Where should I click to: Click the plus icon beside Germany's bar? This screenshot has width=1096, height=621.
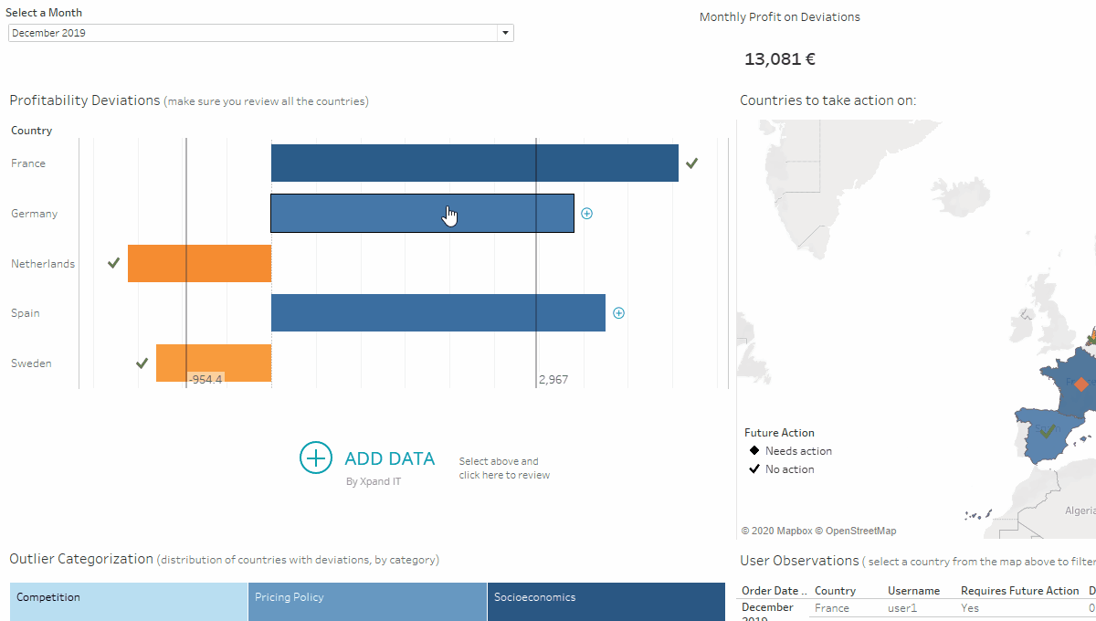click(x=586, y=213)
